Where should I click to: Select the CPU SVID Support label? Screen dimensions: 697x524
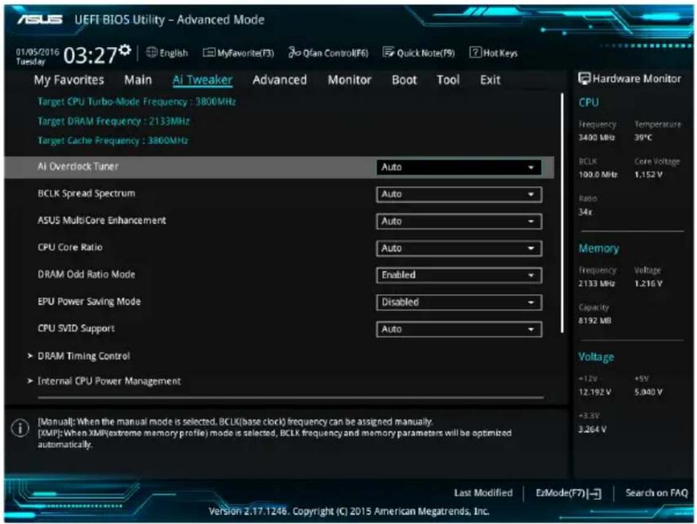[76, 329]
